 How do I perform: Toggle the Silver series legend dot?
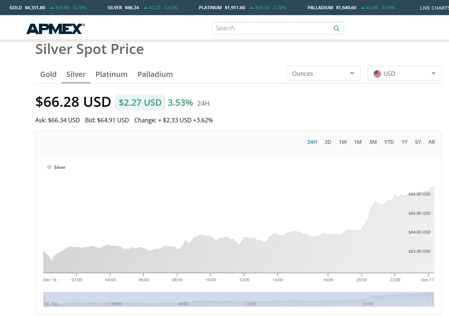pyautogui.click(x=49, y=167)
